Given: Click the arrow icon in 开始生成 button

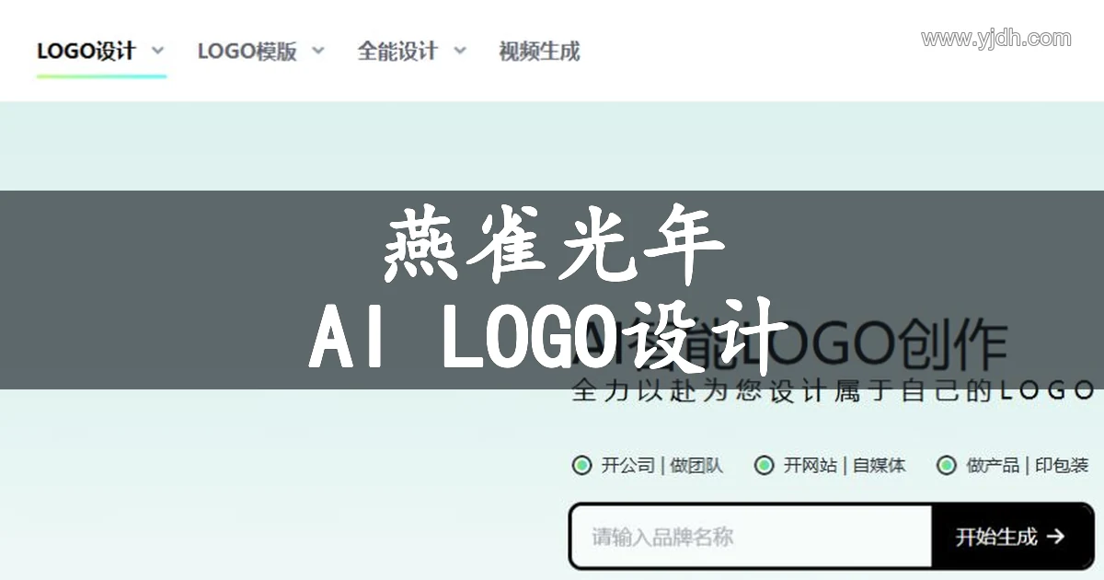Looking at the screenshot, I should coord(1056,536).
